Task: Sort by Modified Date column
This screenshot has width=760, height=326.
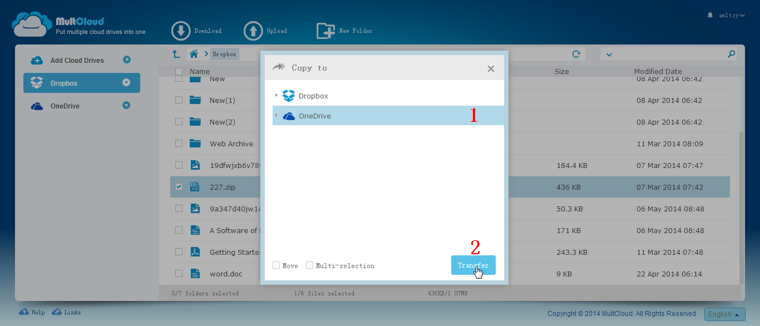Action: [x=658, y=71]
